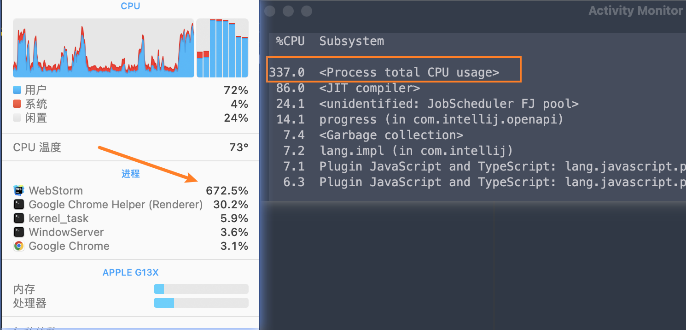Click the per-core CPU bar chart
This screenshot has width=686, height=330.
coord(222,48)
